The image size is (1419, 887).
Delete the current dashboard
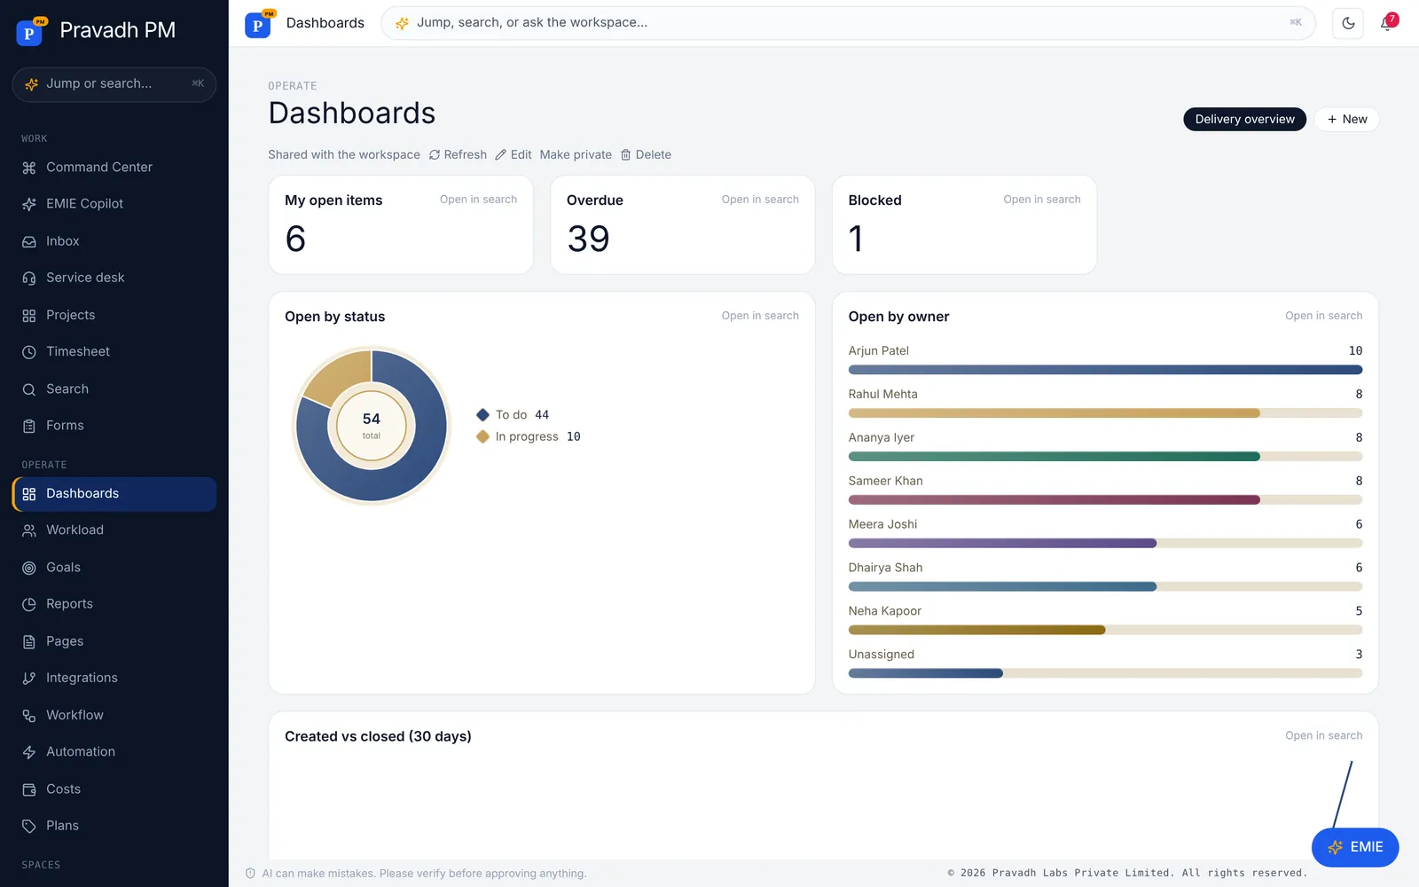(646, 154)
